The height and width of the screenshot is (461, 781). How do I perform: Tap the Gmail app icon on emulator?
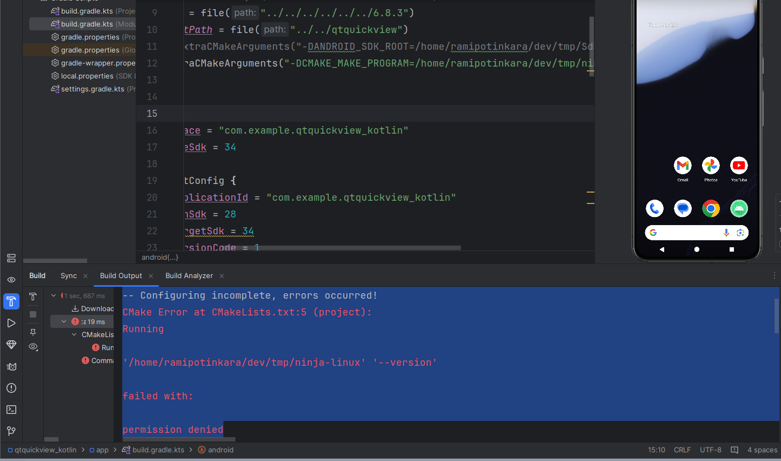point(683,166)
